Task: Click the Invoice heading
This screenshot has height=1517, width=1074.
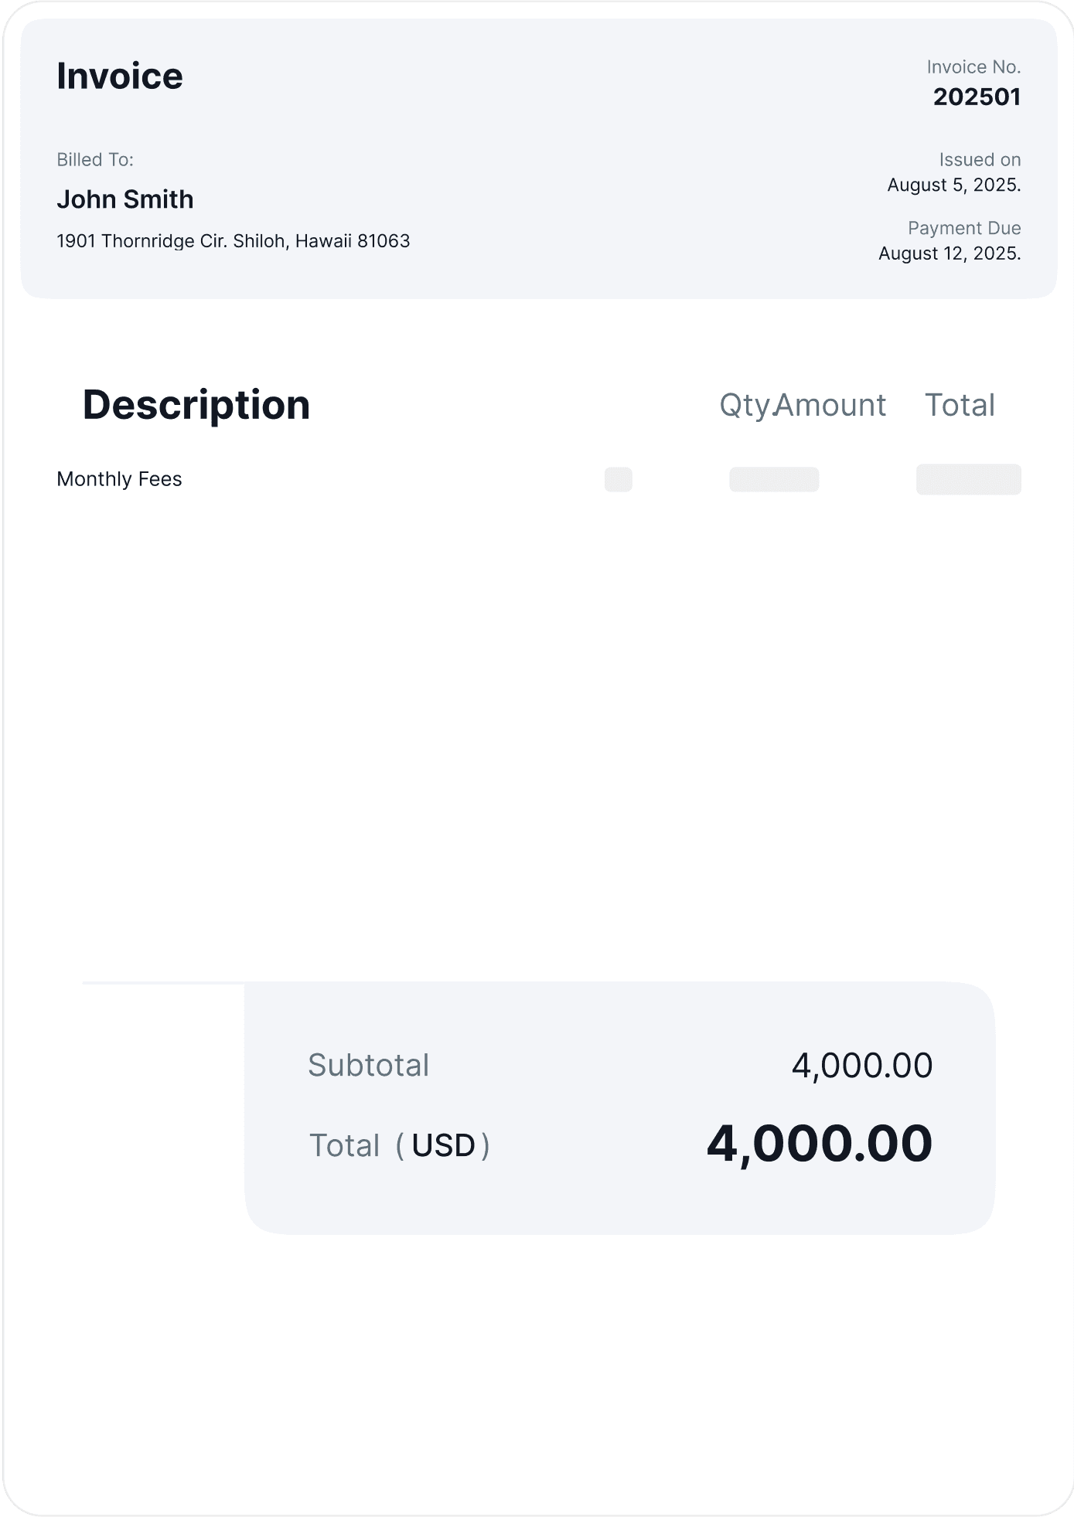Action: tap(120, 76)
